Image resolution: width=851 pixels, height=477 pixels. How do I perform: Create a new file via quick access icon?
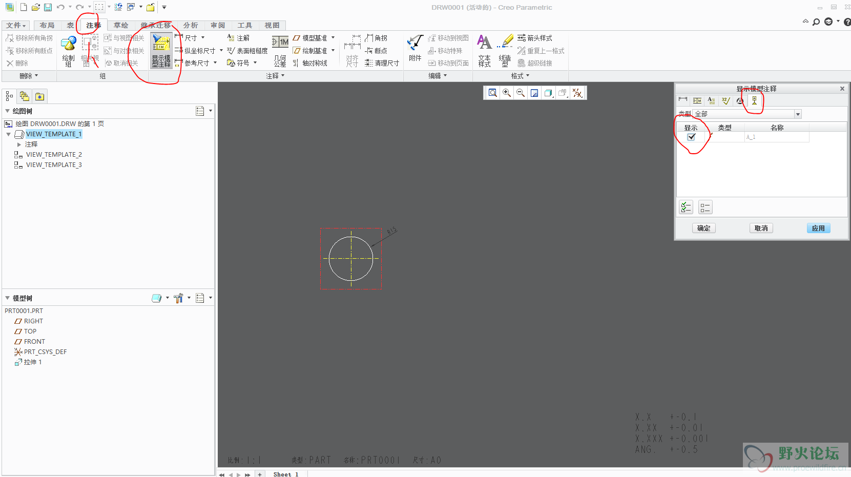click(x=24, y=7)
